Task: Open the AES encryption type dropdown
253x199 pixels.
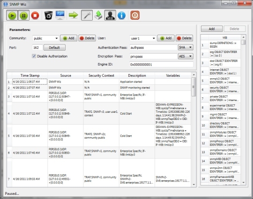Action: coord(186,56)
